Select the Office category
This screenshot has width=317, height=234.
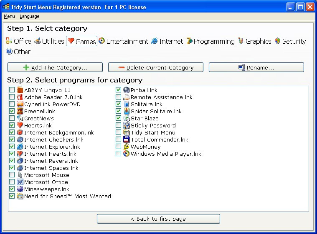(18, 41)
